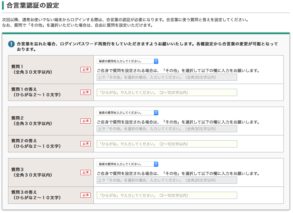Click the warning notice about forgotten 合言葉
This screenshot has width=293, height=213.
[144, 46]
